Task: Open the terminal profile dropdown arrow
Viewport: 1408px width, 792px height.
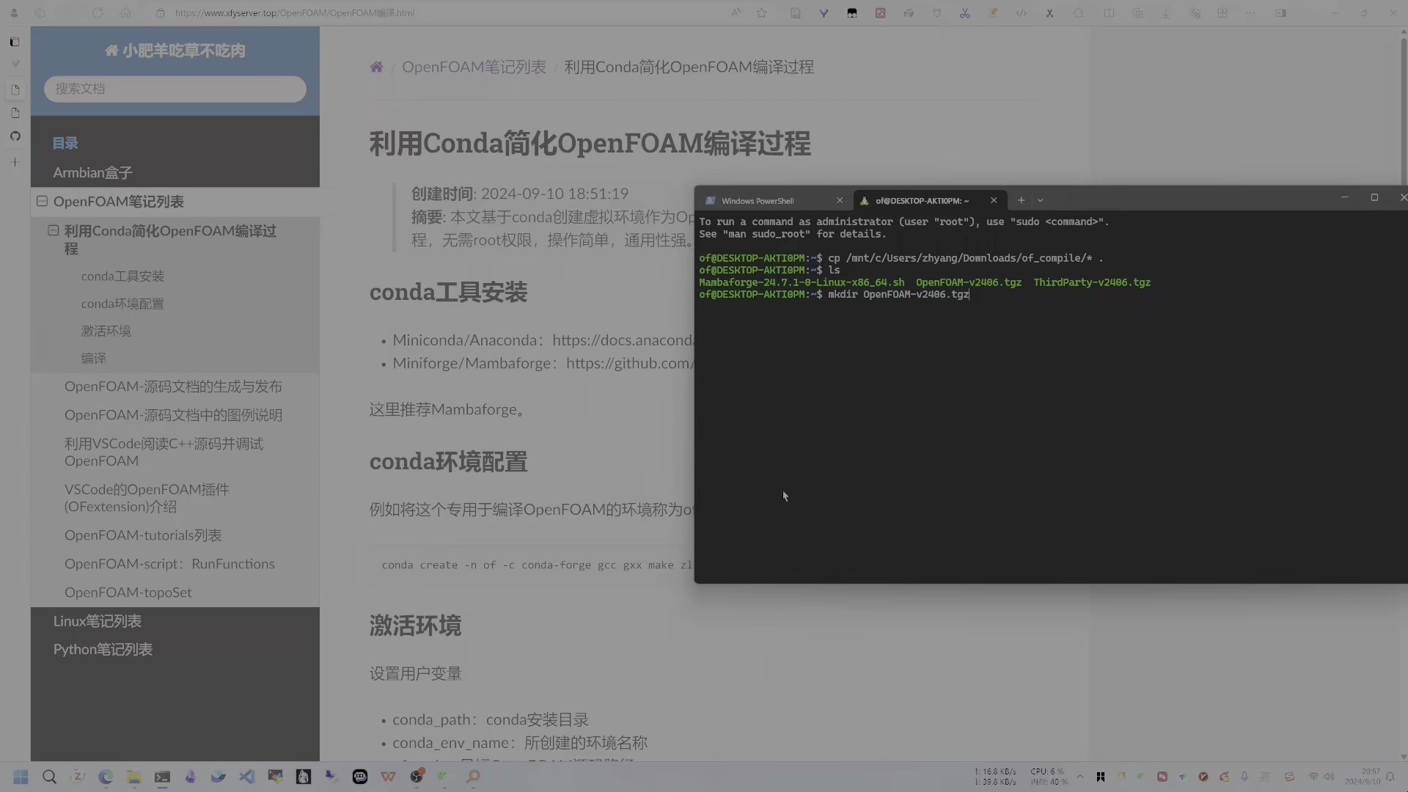Action: tap(1040, 200)
